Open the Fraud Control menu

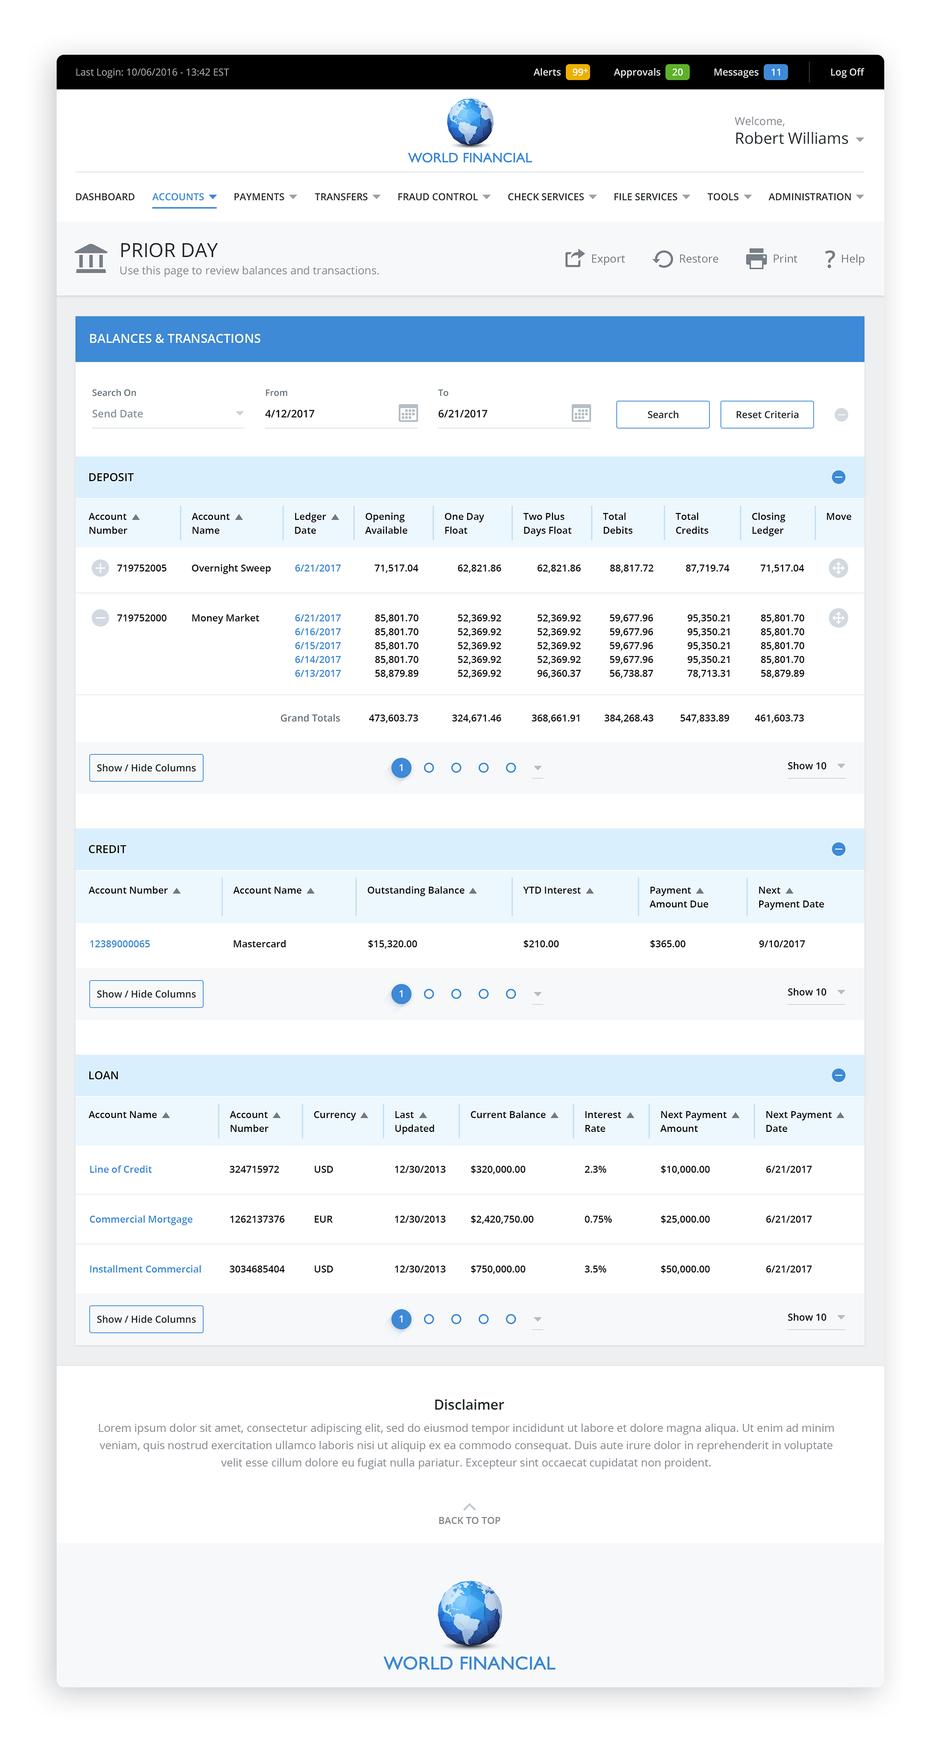(x=443, y=197)
